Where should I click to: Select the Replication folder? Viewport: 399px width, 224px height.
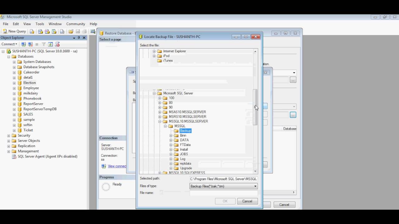(x=26, y=146)
